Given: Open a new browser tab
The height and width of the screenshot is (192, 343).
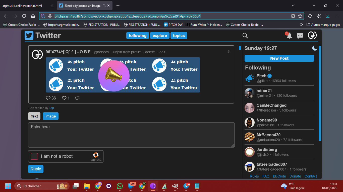Looking at the screenshot, I should [118, 5].
